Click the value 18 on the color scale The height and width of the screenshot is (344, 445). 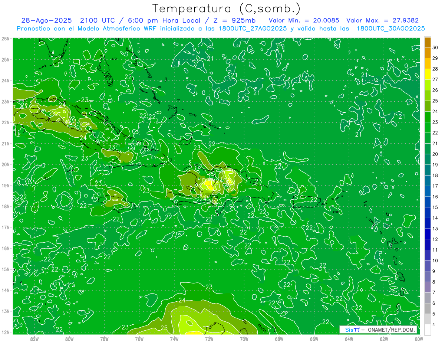tap(435, 175)
